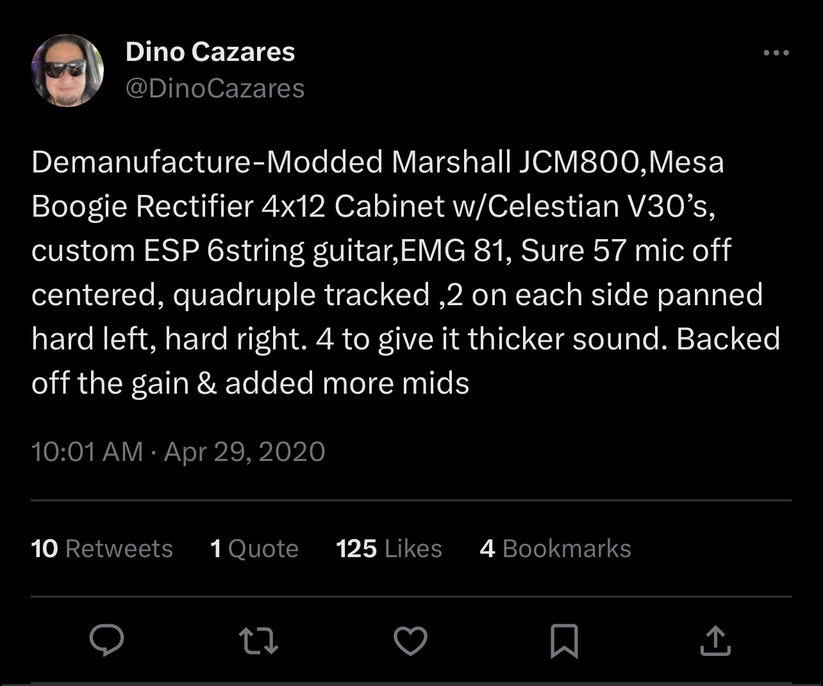Image resolution: width=823 pixels, height=686 pixels.
Task: Open Dino Cazares profile picture
Action: coord(67,71)
